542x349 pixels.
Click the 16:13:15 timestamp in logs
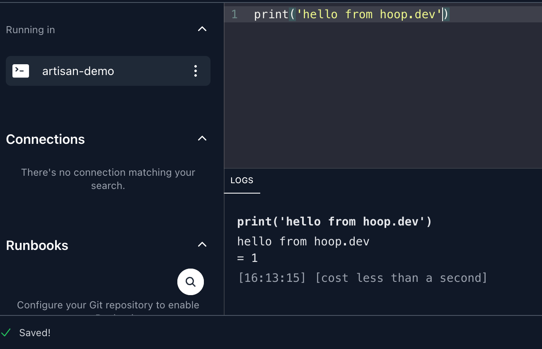(x=271, y=278)
